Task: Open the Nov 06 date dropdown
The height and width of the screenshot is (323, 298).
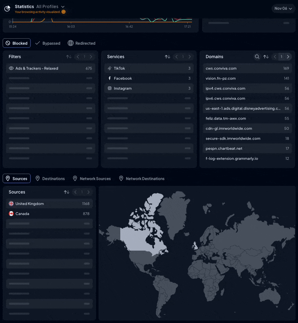Action: click(x=283, y=9)
